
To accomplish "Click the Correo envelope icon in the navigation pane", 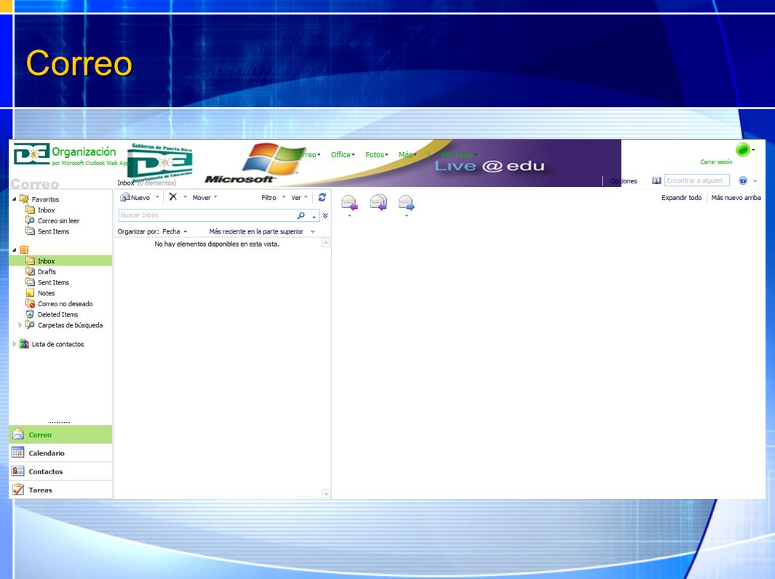I will point(17,434).
